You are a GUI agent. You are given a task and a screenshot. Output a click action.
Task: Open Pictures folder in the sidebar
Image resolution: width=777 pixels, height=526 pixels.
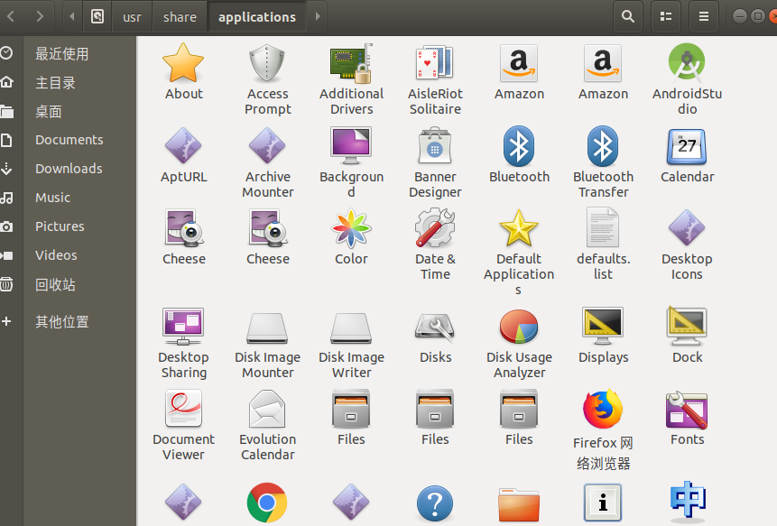(60, 226)
